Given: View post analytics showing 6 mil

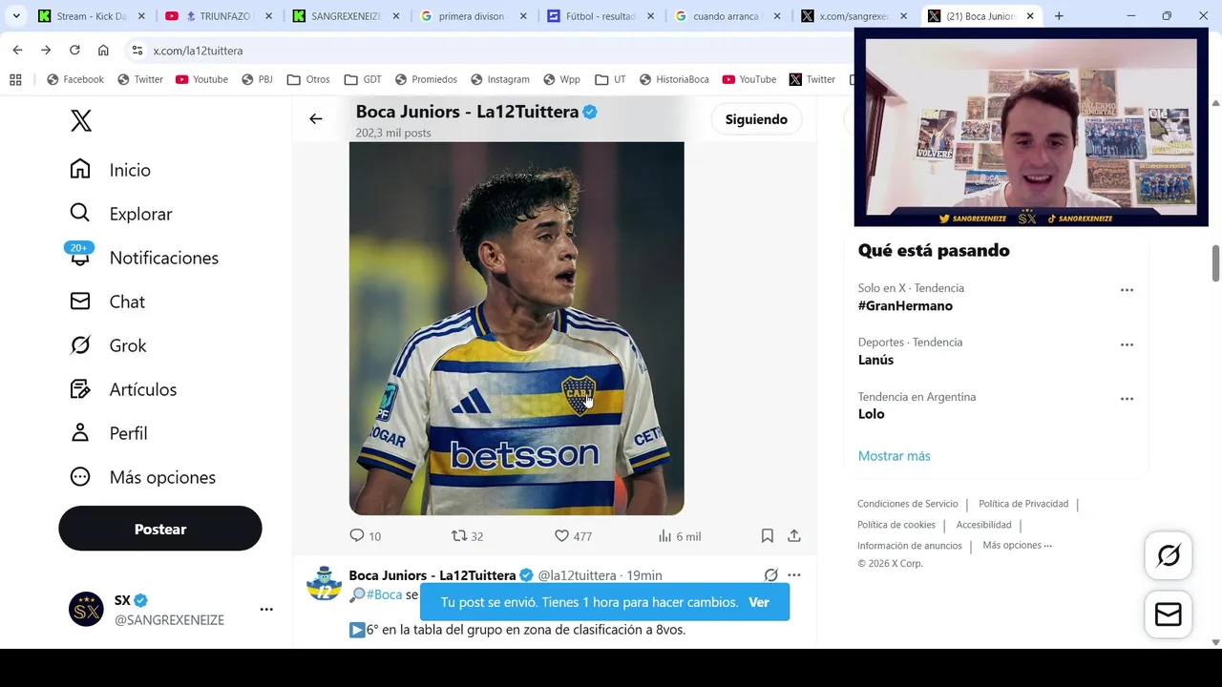Looking at the screenshot, I should click(680, 536).
